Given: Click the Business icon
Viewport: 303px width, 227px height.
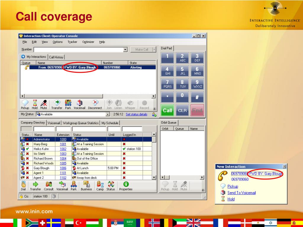Looking at the screenshot, I should coord(86,186).
